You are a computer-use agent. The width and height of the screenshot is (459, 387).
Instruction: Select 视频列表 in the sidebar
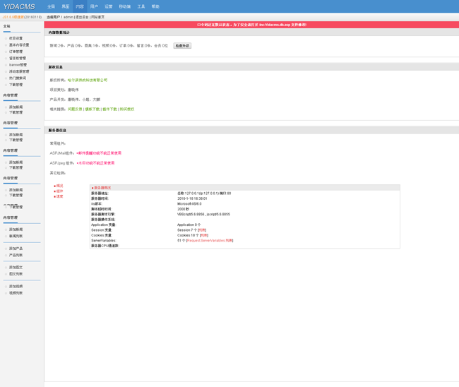pos(16,293)
